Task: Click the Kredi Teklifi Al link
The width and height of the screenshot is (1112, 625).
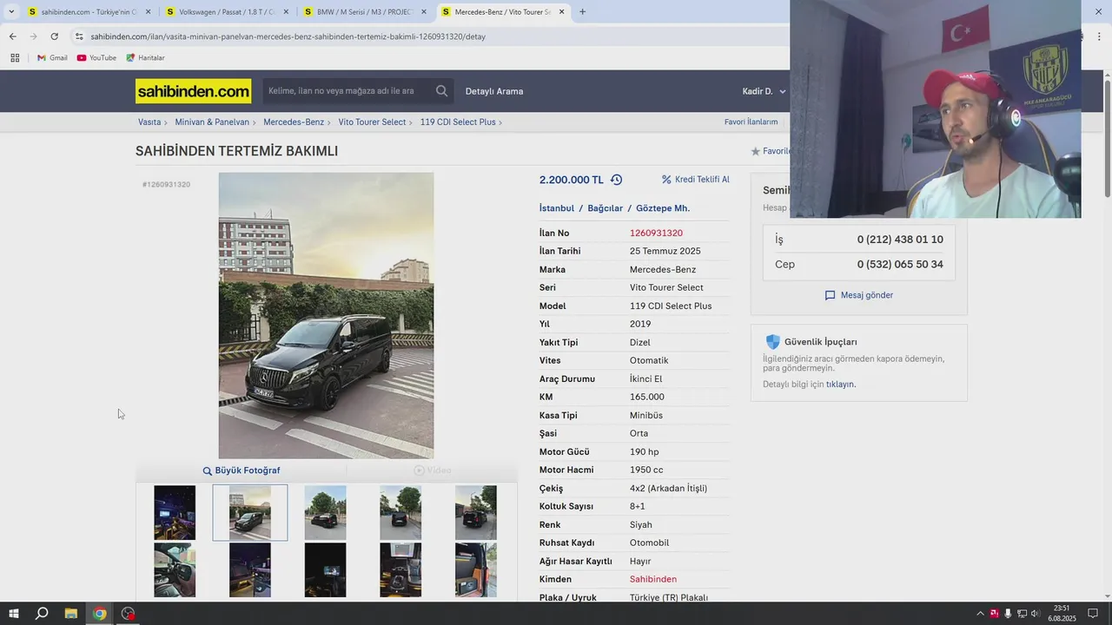Action: coord(695,180)
